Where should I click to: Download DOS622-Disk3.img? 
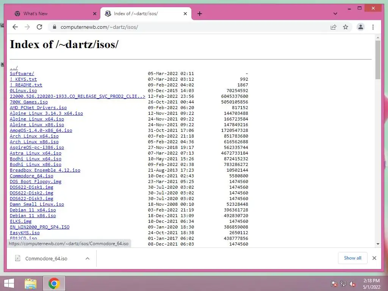31,199
